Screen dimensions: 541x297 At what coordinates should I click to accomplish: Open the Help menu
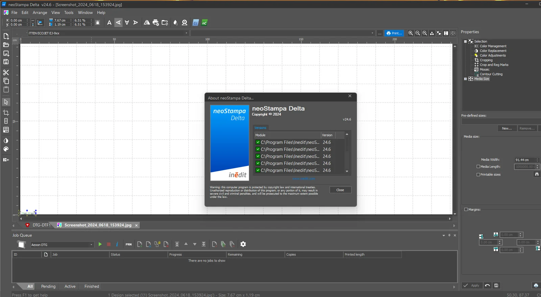click(x=101, y=12)
